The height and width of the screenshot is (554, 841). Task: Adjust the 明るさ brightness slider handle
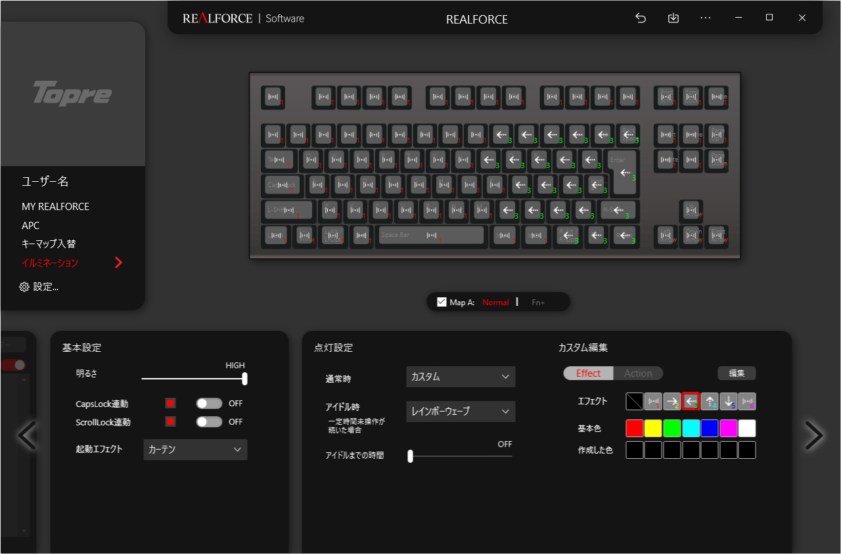point(244,379)
